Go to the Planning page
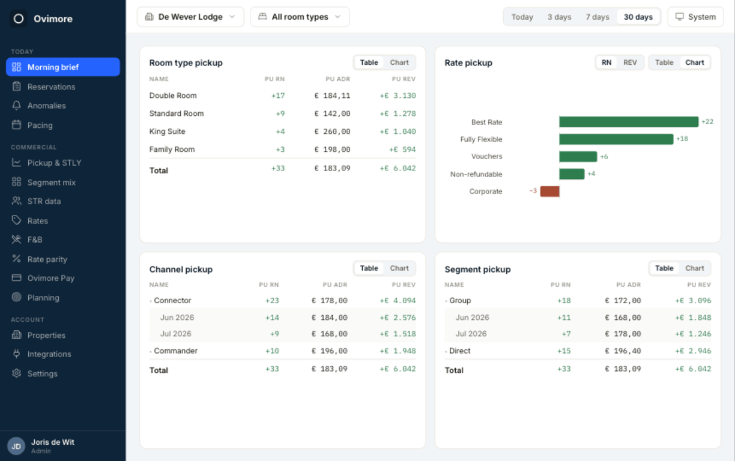Screen dimensions: 735x461 click(63, 297)
